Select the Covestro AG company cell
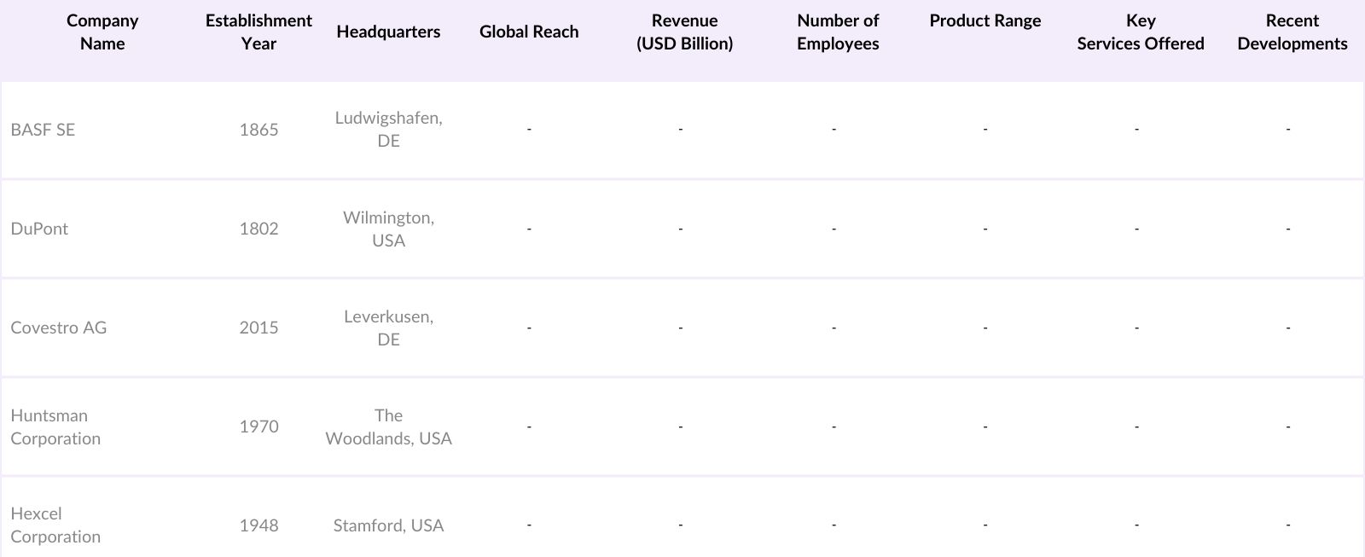1365x557 pixels. 59,328
